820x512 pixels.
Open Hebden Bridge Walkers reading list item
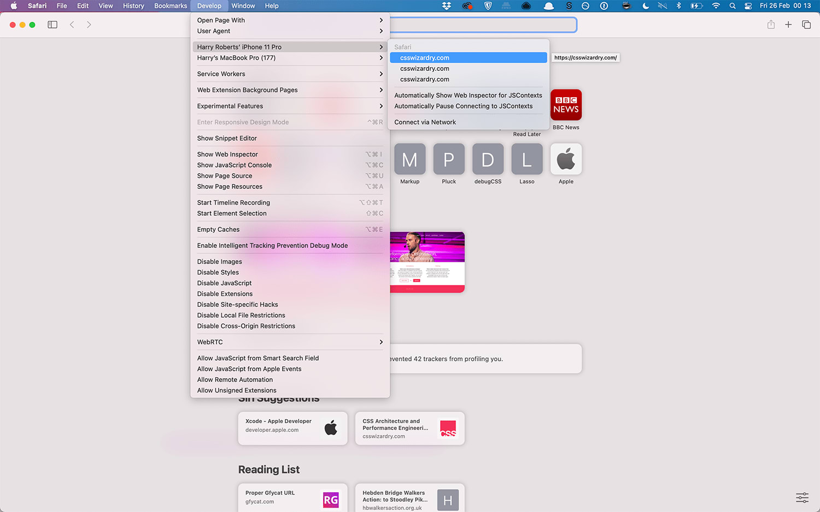point(410,498)
